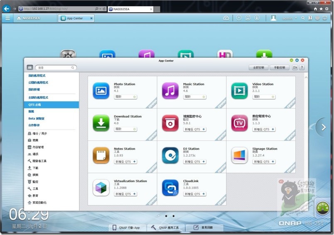The width and height of the screenshot is (334, 235).
Task: Open the 內容管理 category
Action: [x=36, y=147]
